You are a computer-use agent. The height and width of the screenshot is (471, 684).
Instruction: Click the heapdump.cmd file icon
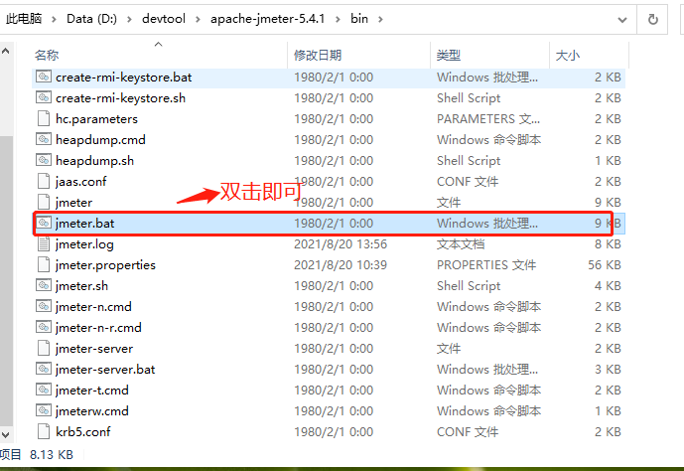click(44, 139)
